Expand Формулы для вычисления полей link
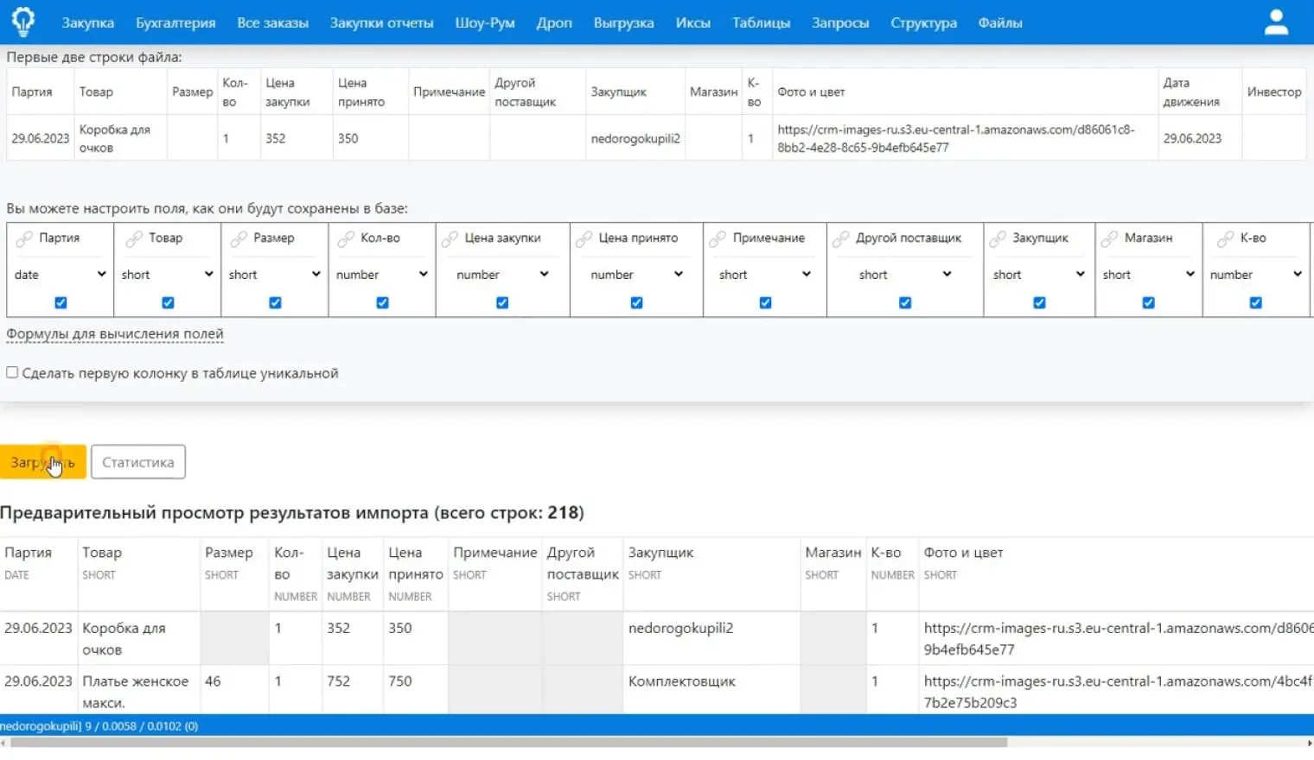Viewport: 1314px width, 760px height. (115, 333)
